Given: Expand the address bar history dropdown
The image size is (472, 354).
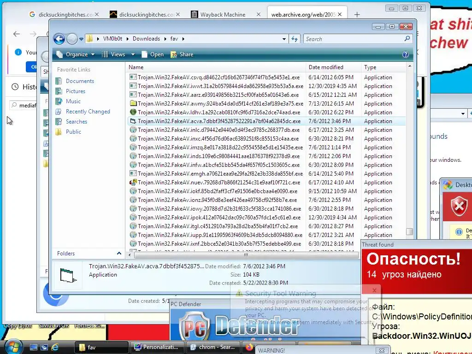Looking at the screenshot, I should (x=284, y=39).
